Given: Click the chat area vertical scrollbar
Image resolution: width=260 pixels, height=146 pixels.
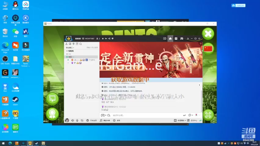Looking at the screenshot, I should click(x=201, y=101).
